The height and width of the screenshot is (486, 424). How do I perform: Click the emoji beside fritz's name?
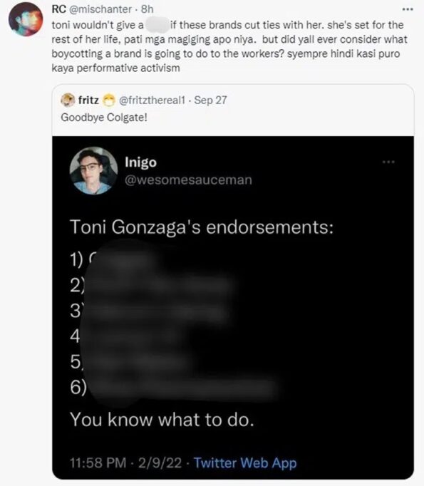click(x=108, y=100)
